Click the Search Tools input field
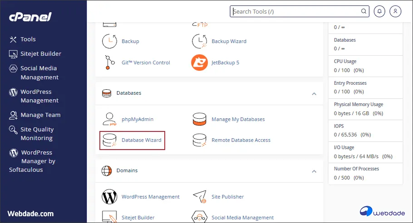Image resolution: width=413 pixels, height=223 pixels. pos(295,12)
